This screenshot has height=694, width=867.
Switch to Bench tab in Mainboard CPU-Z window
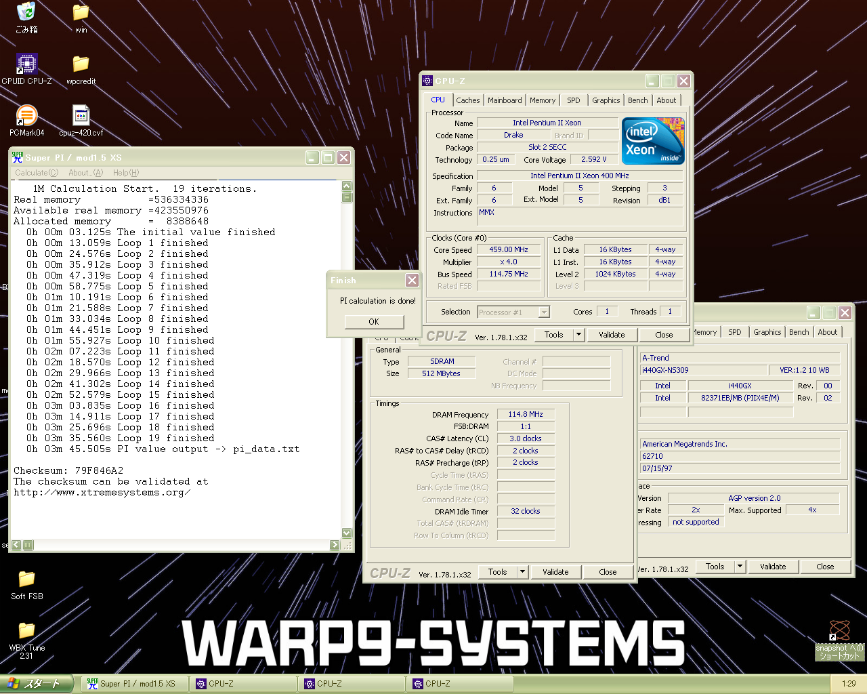tap(799, 332)
